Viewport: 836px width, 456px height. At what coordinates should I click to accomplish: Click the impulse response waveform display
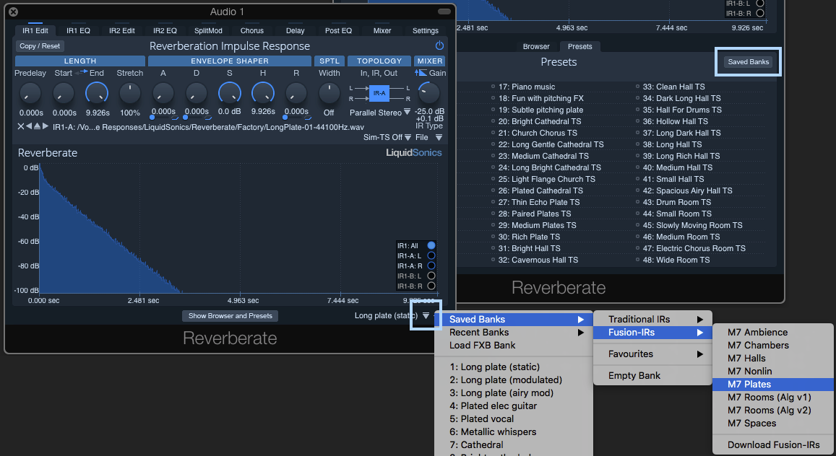pyautogui.click(x=238, y=228)
